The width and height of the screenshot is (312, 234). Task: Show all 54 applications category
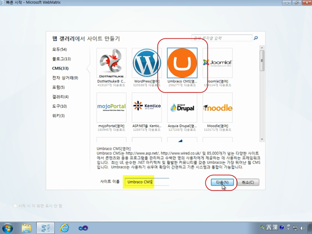(x=59, y=49)
